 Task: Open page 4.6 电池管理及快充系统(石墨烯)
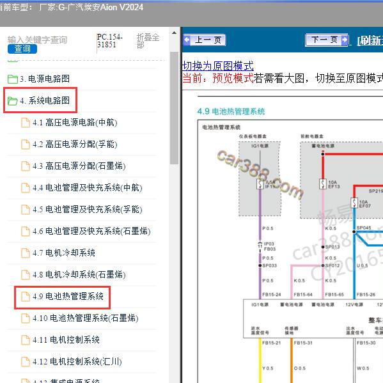[x=91, y=231]
